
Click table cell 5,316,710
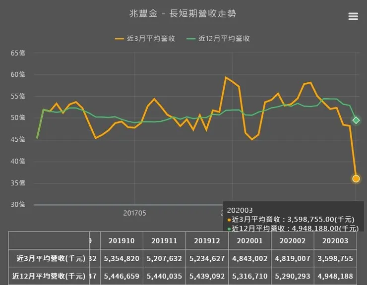[x=250, y=276]
